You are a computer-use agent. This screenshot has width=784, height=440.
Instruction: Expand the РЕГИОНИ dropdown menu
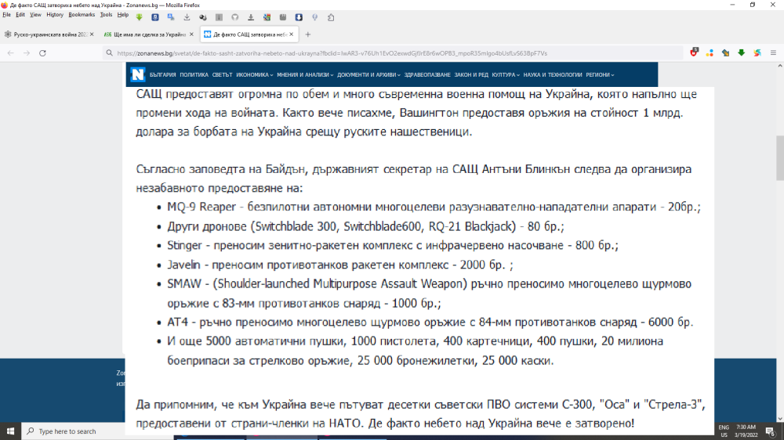click(600, 74)
